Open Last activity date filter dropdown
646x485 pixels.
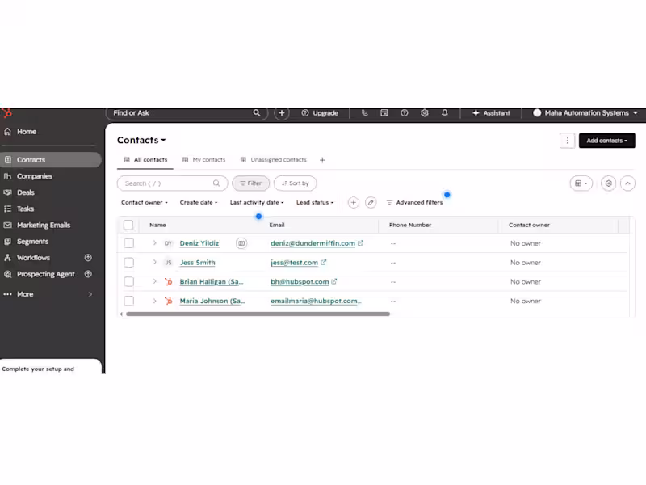[x=257, y=203]
